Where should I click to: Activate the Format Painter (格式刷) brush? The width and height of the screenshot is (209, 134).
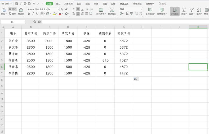coord(21,11)
